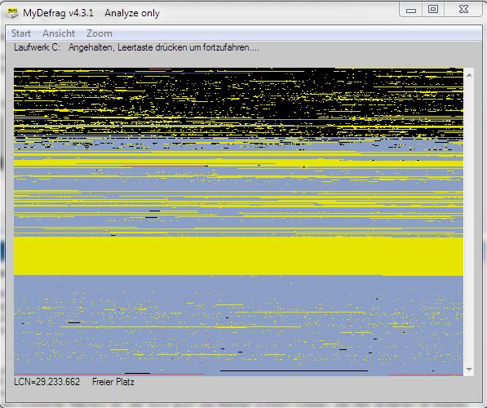Close the MyDefrag window

click(x=463, y=10)
